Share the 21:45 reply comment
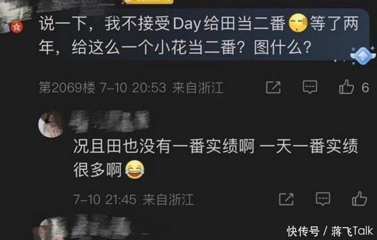The width and height of the screenshot is (377, 240). (x=286, y=199)
